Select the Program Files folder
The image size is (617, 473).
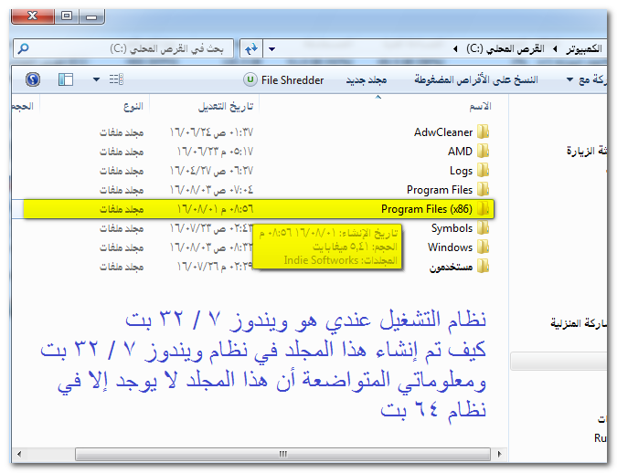click(440, 190)
